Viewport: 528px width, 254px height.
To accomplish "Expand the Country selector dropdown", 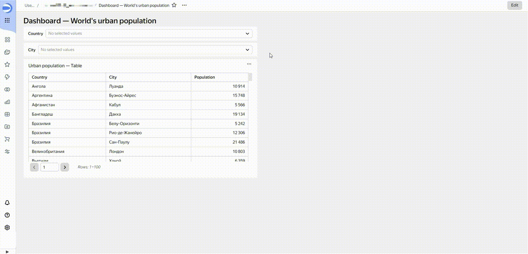I will (x=247, y=34).
